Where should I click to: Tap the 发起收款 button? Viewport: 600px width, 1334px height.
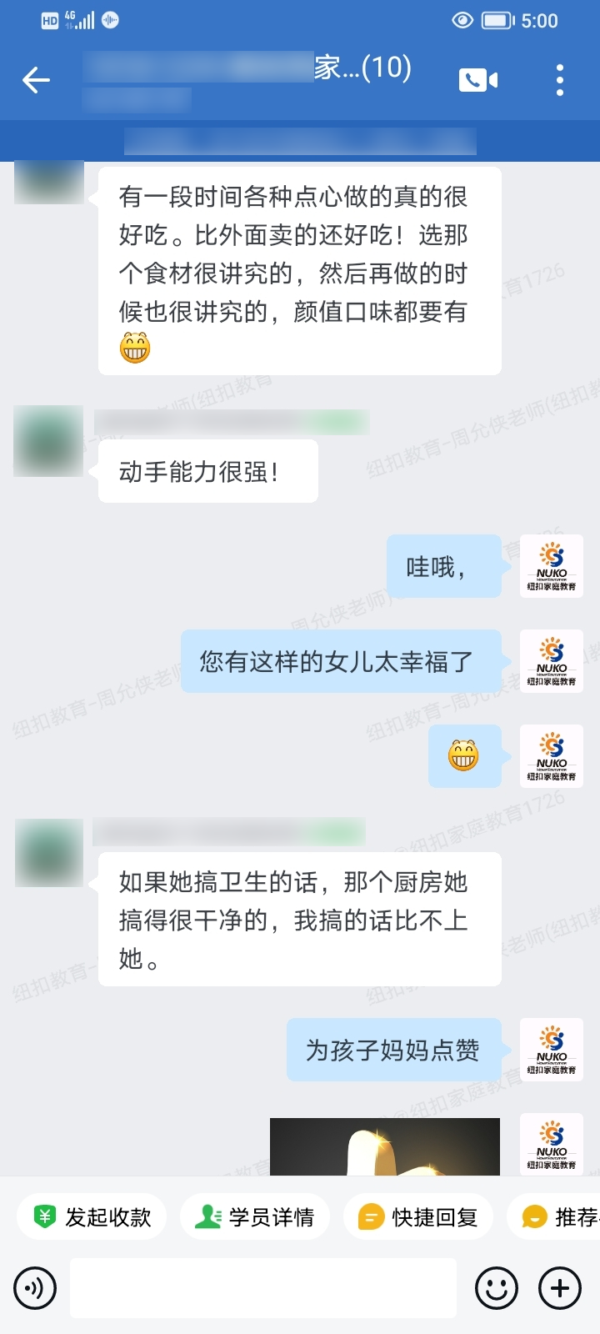92,1217
